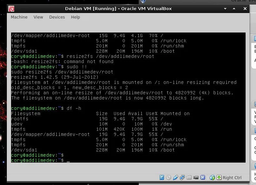Click the 'Mounted on' column header
Viewport: 256px width, 185px height.
coord(175,113)
